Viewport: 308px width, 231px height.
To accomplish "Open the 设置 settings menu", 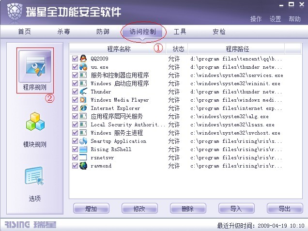I will (x=275, y=19).
